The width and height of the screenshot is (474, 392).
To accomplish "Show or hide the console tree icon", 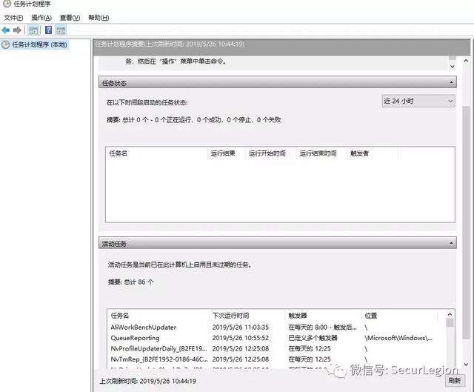I will coord(33,30).
